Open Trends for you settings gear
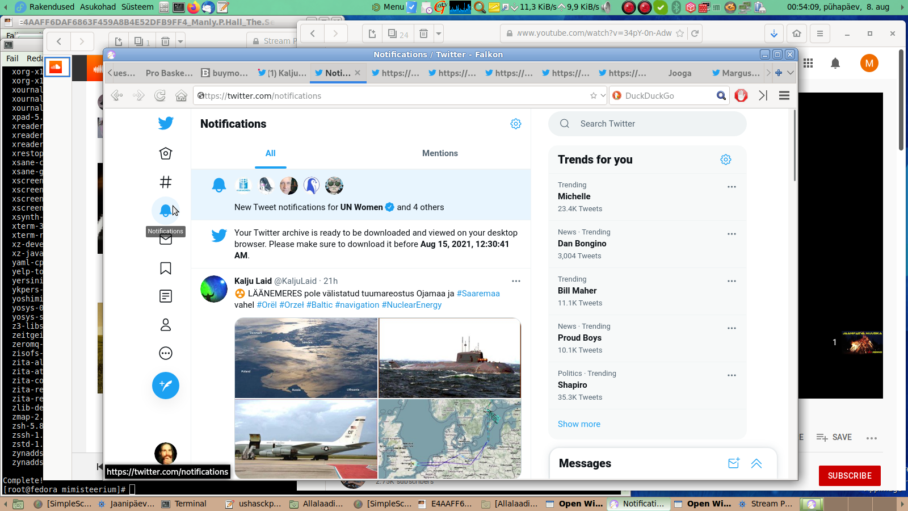 point(726,160)
